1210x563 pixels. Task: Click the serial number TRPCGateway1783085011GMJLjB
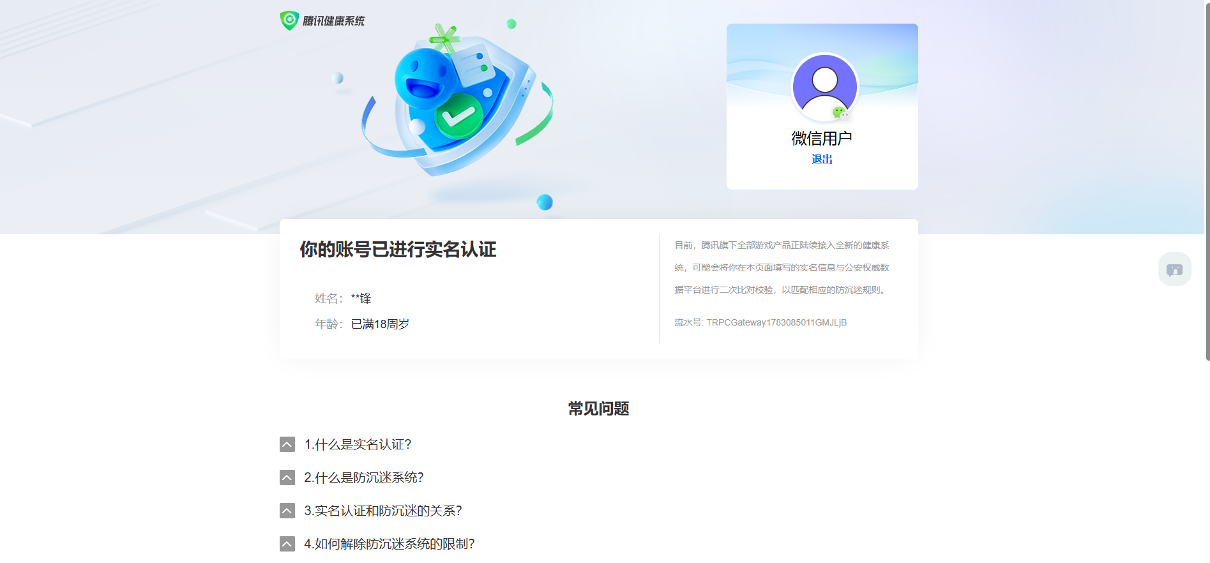coord(776,322)
